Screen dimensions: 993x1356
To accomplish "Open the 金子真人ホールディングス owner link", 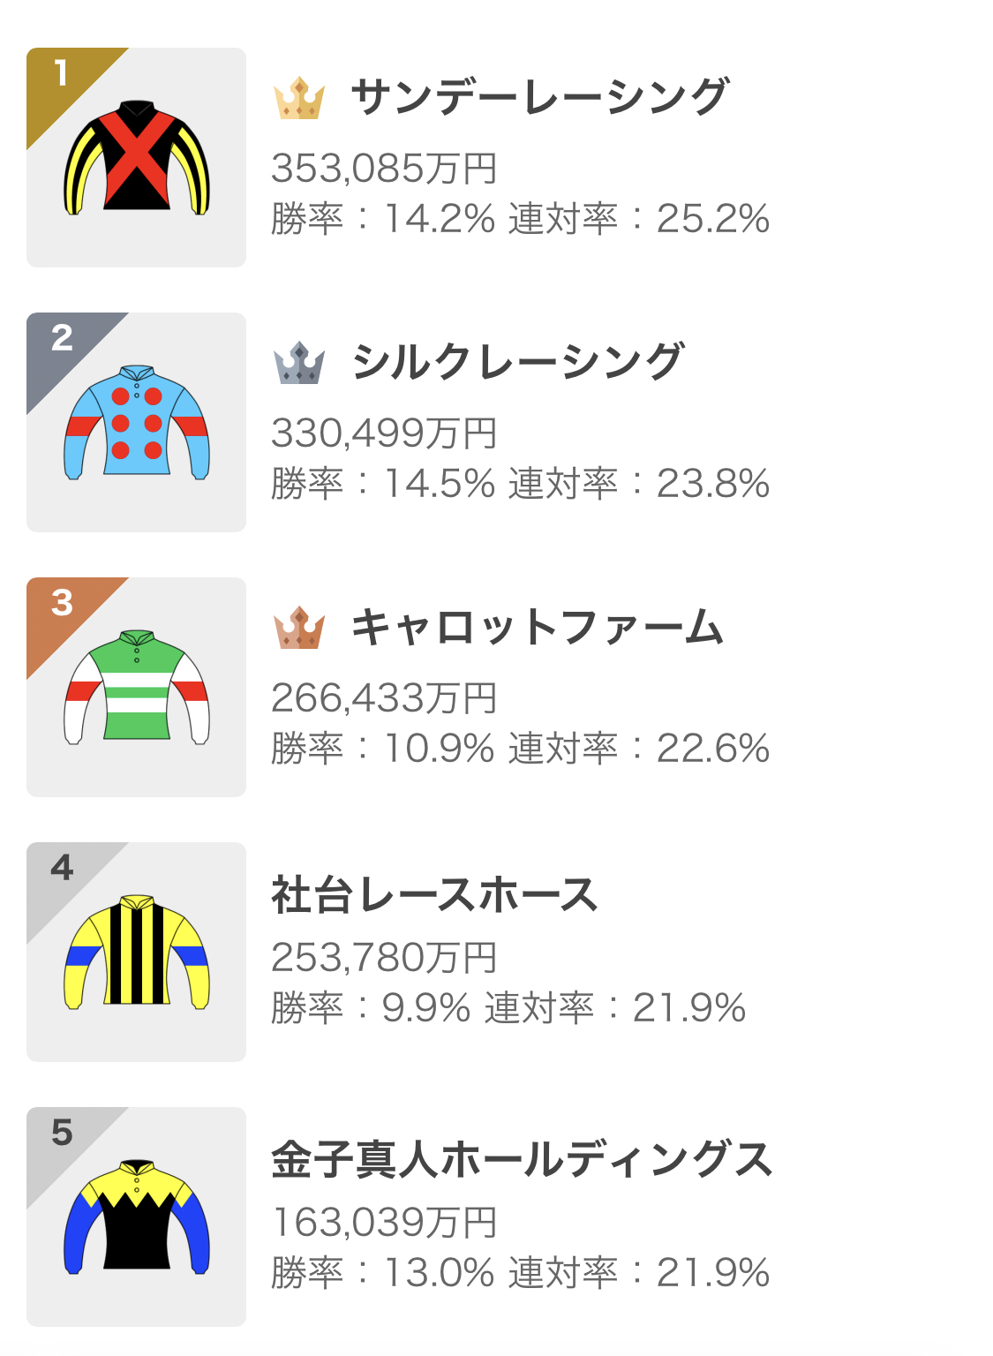I will tap(522, 1159).
